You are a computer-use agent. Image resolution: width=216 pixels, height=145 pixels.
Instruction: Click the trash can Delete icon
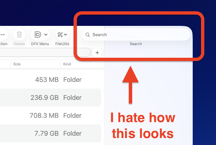pyautogui.click(x=19, y=35)
